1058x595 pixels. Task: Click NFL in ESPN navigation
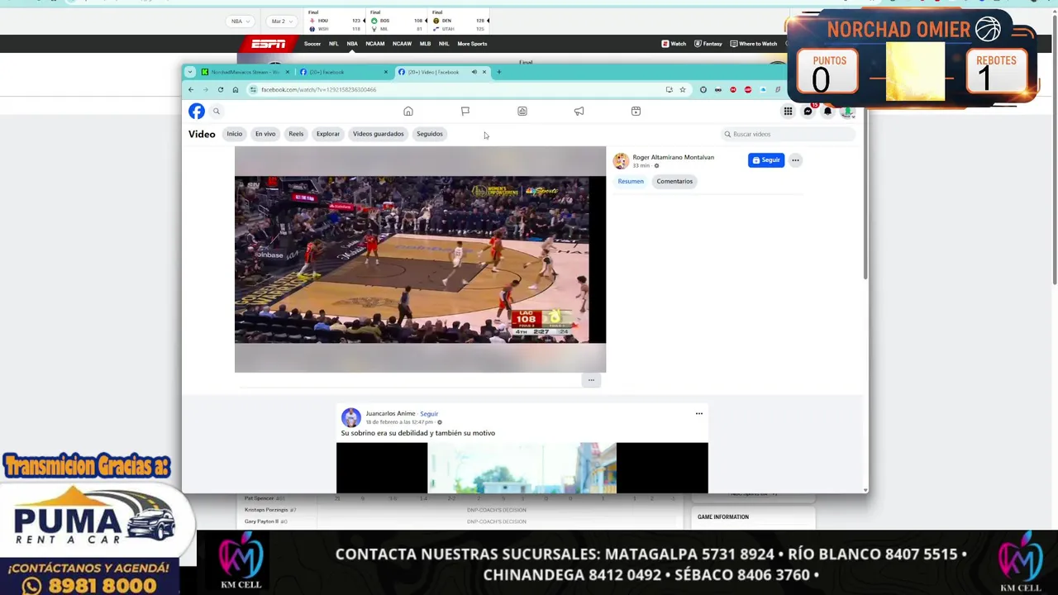click(x=334, y=44)
